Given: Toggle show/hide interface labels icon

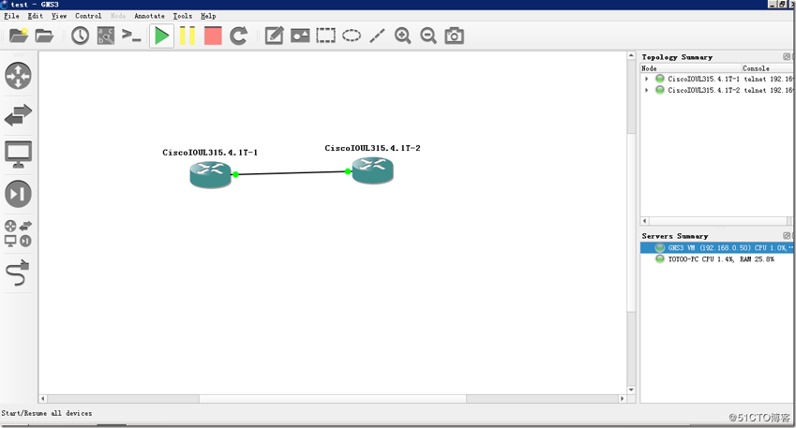Looking at the screenshot, I should (106, 36).
